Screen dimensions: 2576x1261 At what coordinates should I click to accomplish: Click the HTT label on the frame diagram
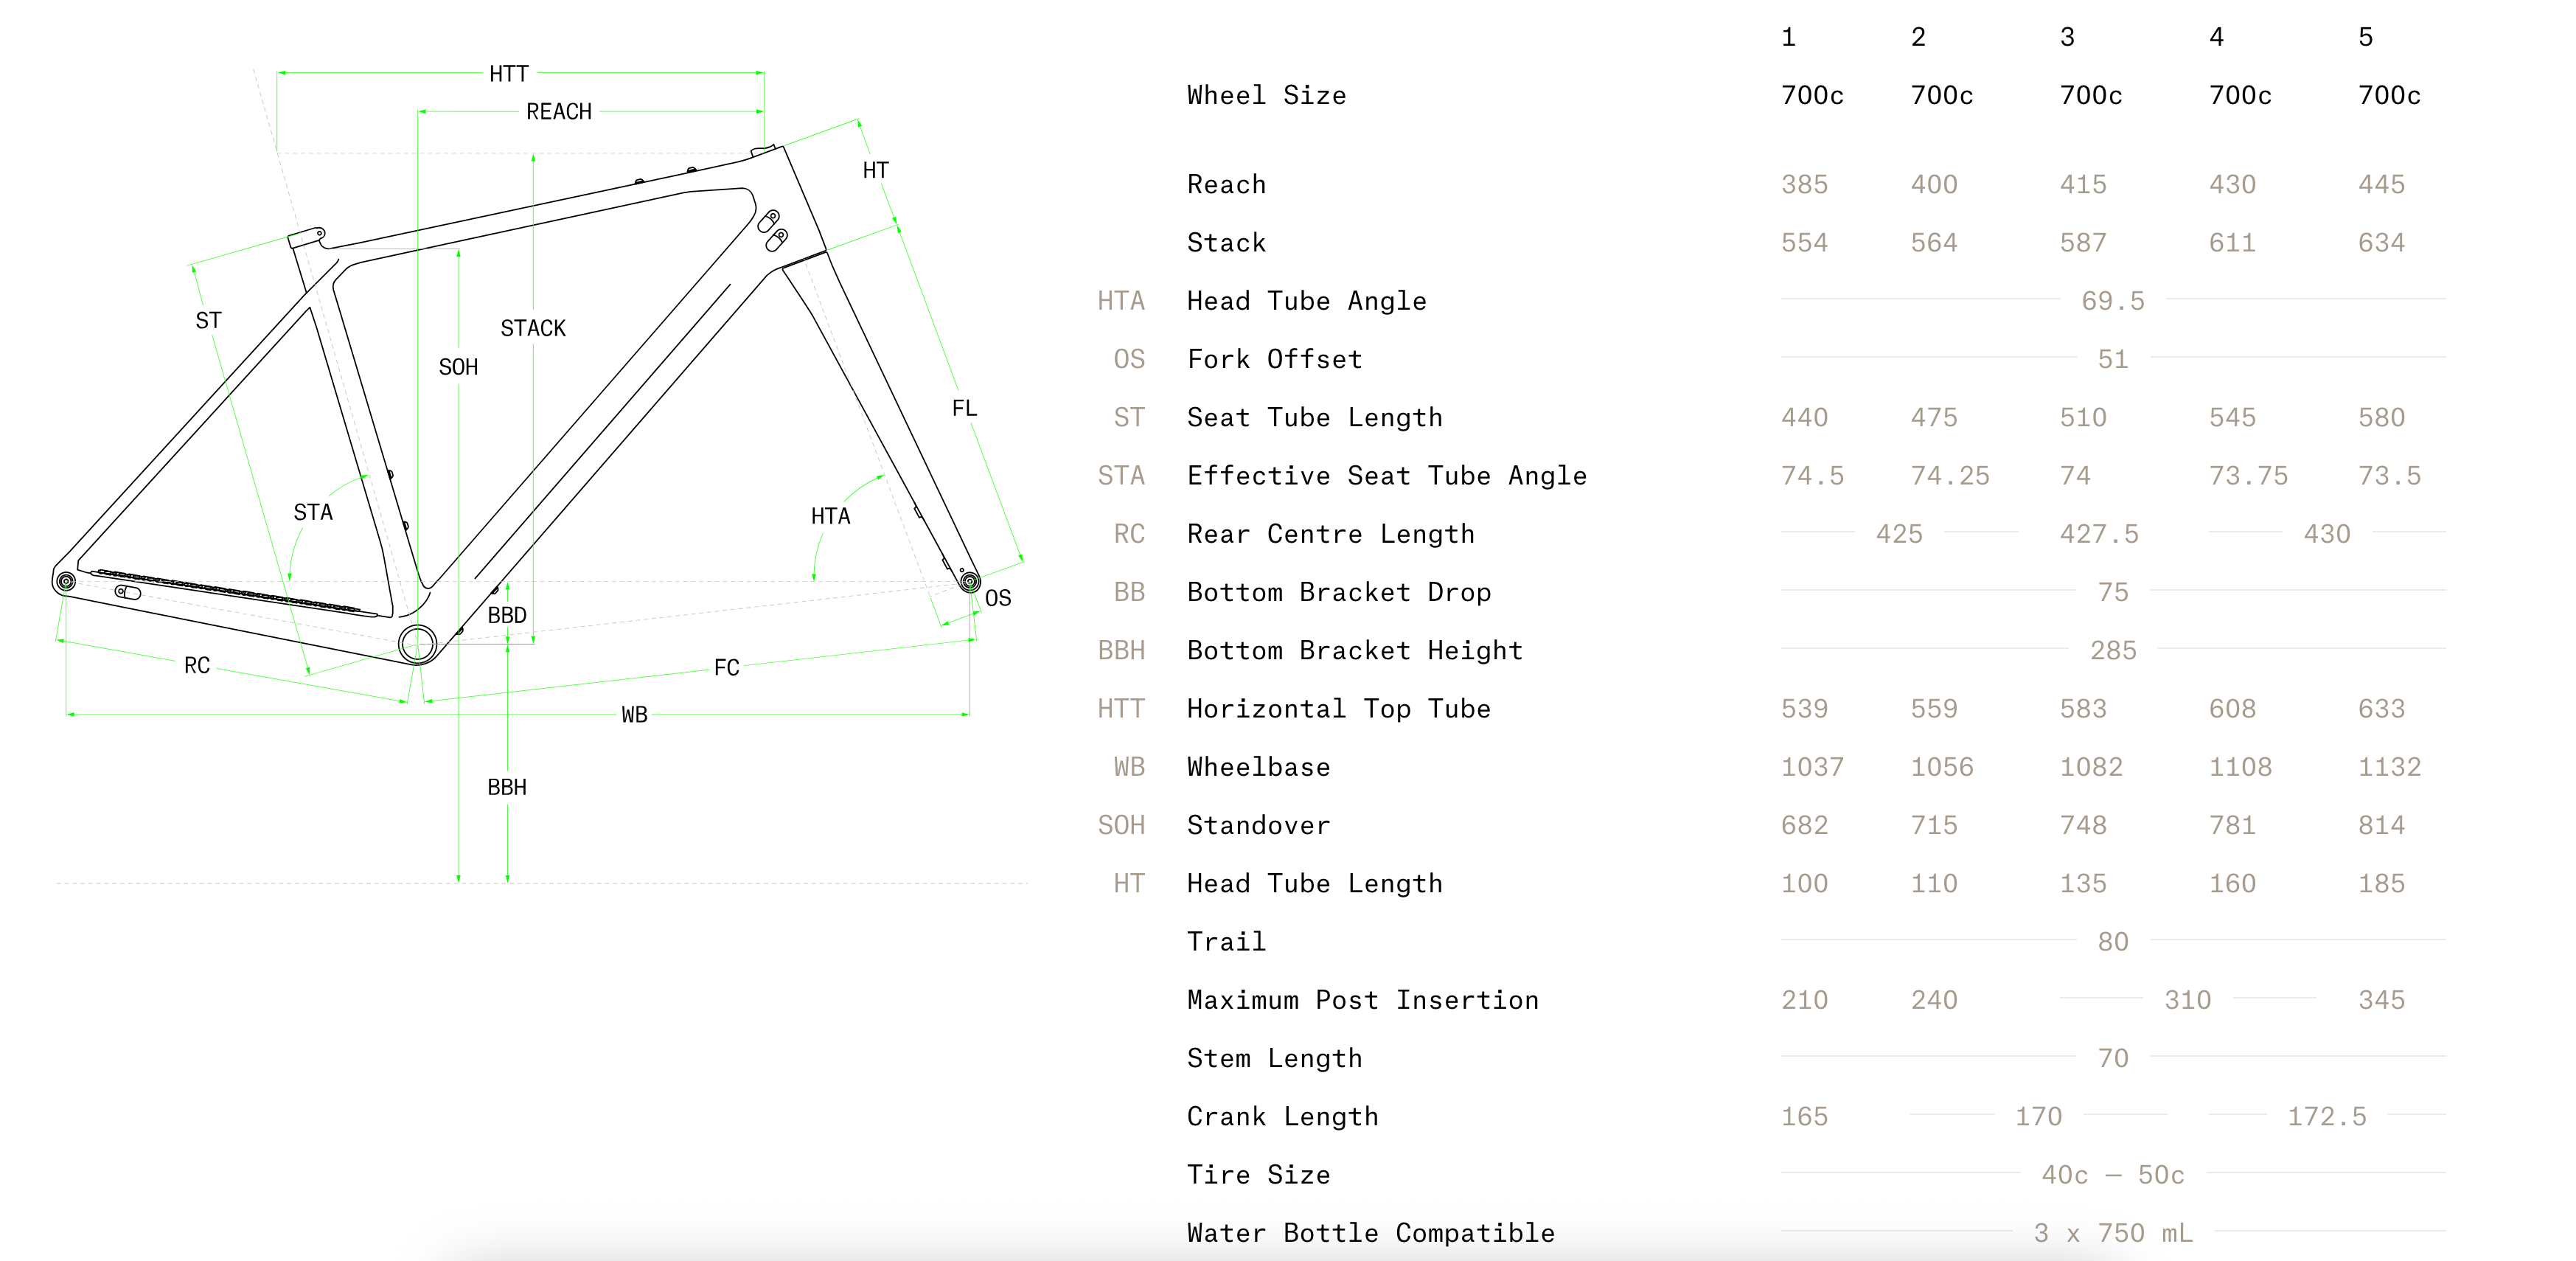(x=509, y=74)
